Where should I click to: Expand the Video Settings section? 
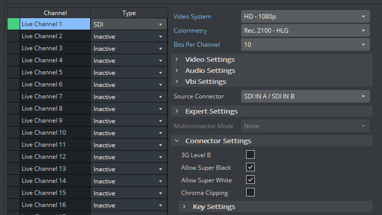coord(210,59)
